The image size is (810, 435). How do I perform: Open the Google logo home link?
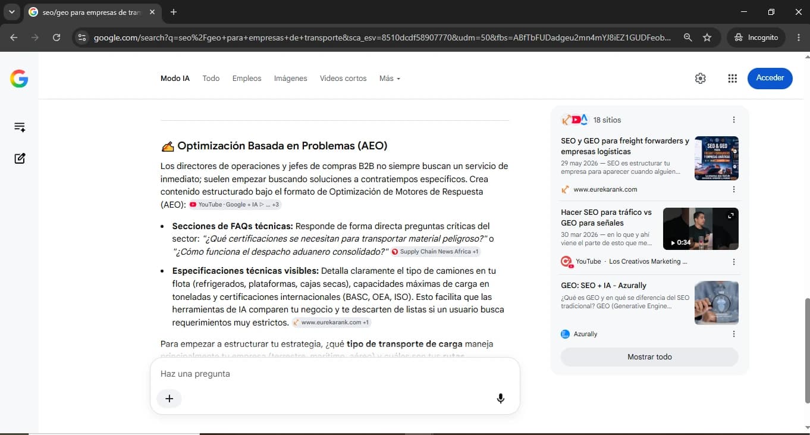click(x=19, y=79)
